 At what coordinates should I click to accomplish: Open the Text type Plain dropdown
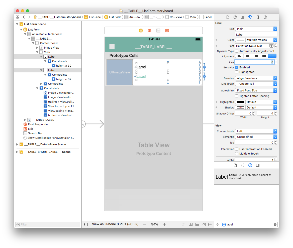click(256, 29)
